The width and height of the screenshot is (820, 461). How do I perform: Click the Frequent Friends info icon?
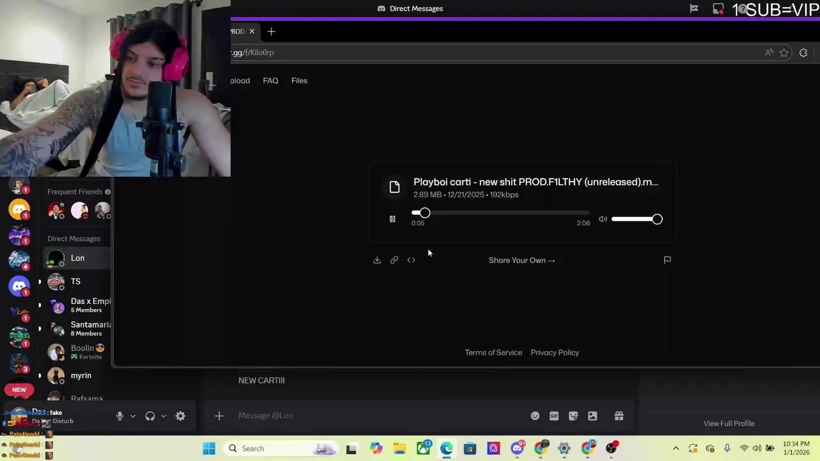(x=108, y=191)
